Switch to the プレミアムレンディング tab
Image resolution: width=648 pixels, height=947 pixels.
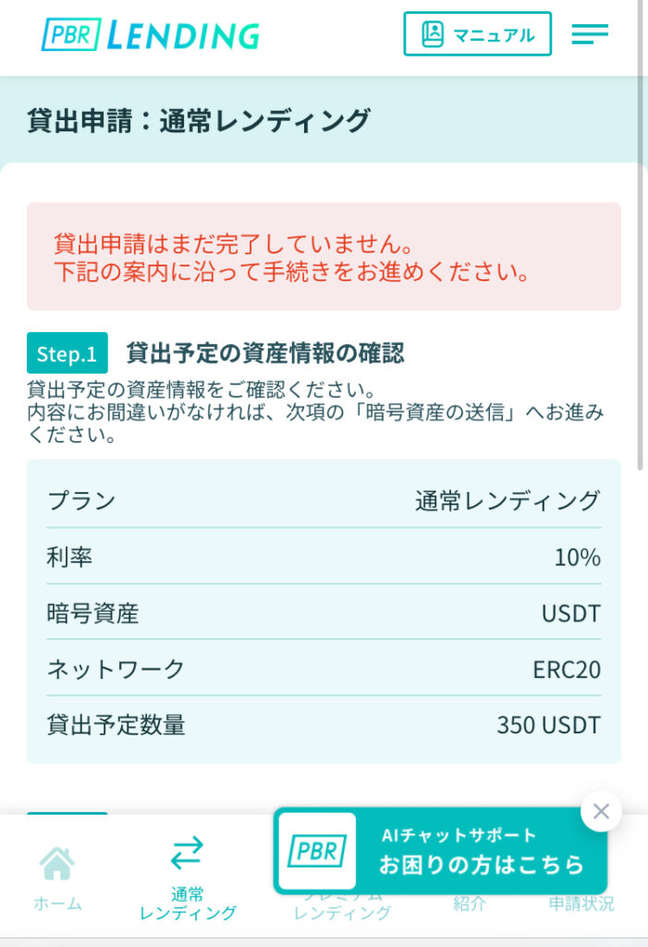tap(342, 912)
